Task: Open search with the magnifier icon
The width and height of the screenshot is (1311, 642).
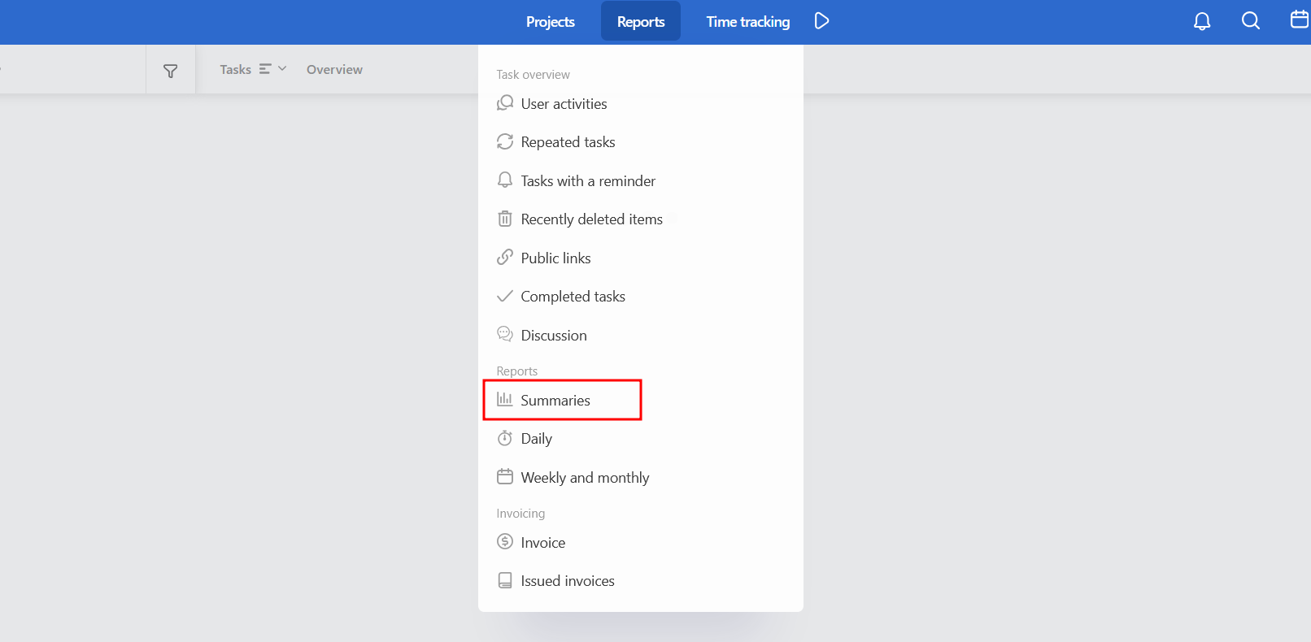Action: pyautogui.click(x=1251, y=21)
